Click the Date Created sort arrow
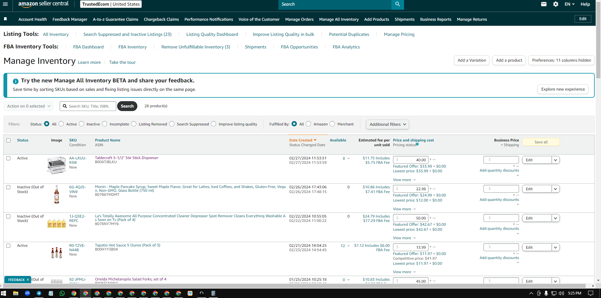Image resolution: width=601 pixels, height=298 pixels. (315, 140)
